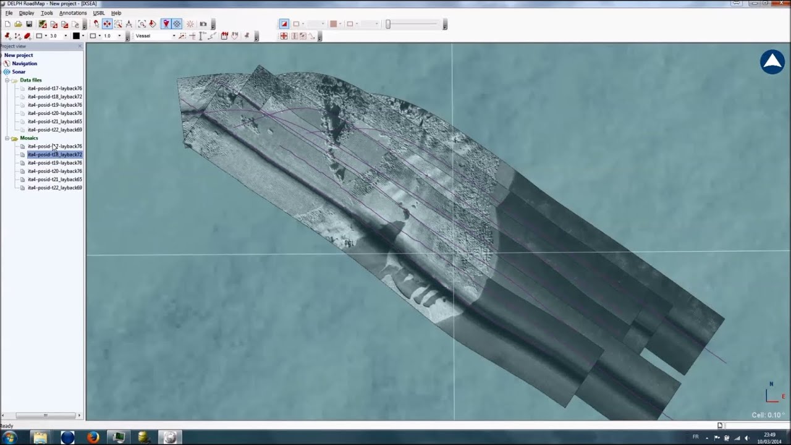
Task: Click the red tag icon
Action: 153,24
